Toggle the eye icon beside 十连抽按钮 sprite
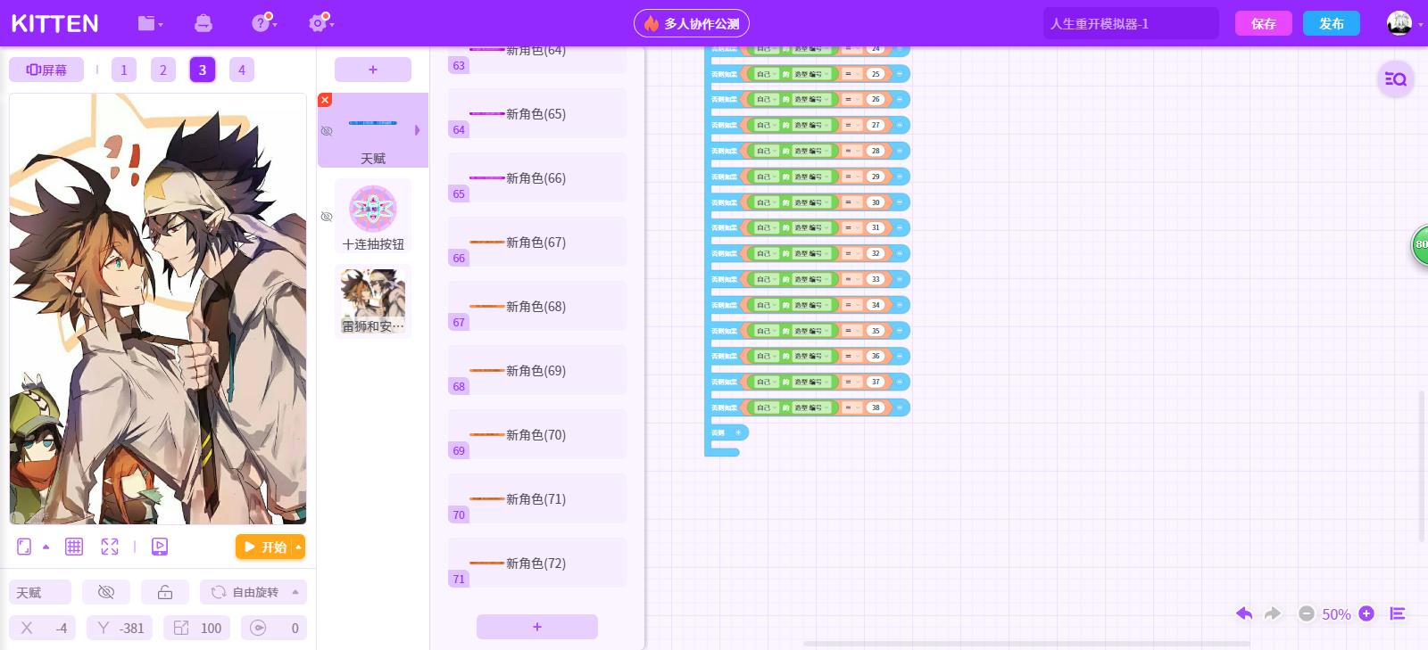The height and width of the screenshot is (650, 1428). click(327, 217)
